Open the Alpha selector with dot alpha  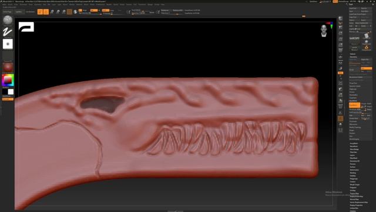pyautogui.click(x=8, y=44)
